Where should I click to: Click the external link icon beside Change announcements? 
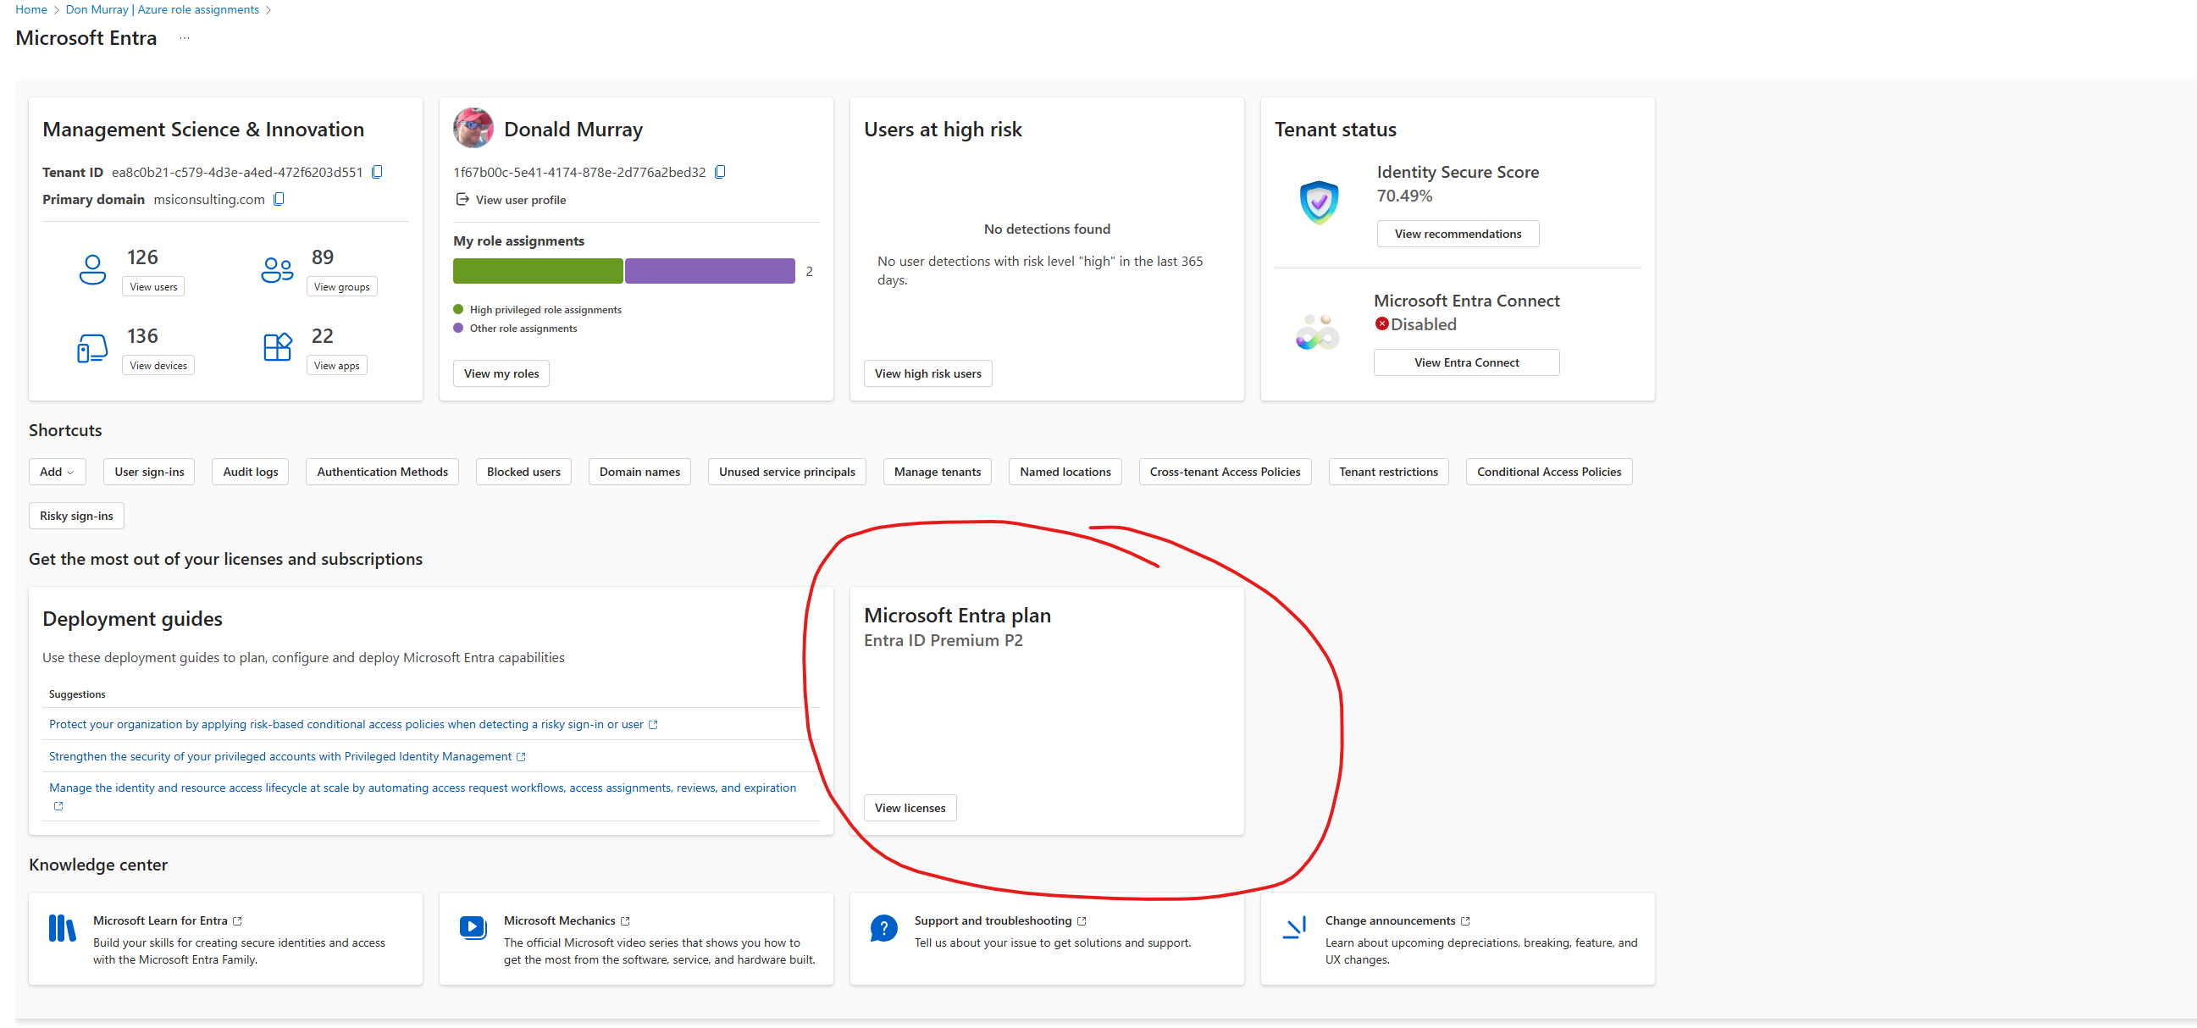(x=1465, y=921)
